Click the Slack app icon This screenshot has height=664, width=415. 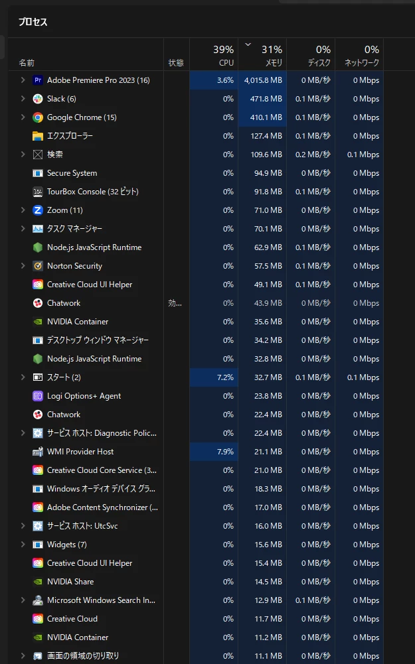38,99
